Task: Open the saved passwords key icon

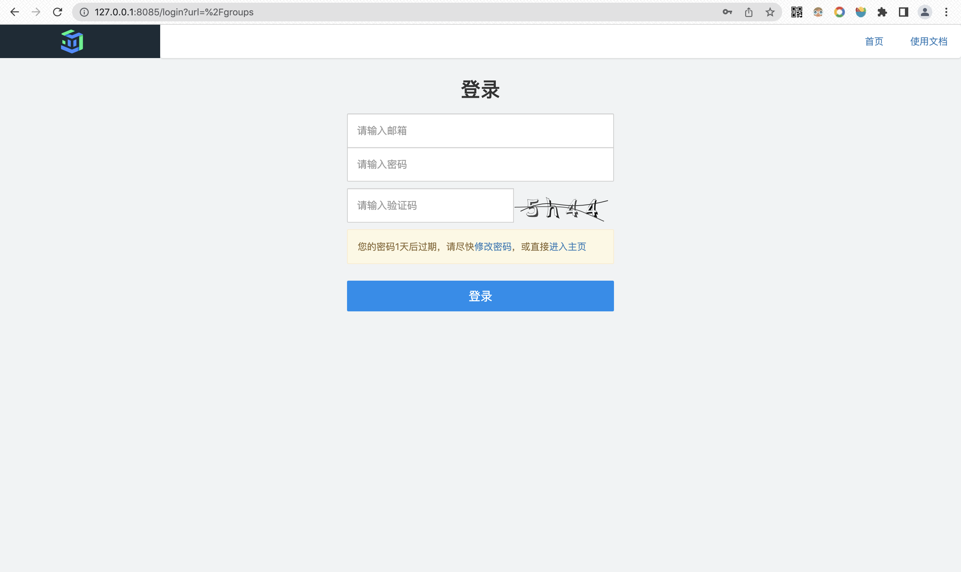Action: [727, 12]
